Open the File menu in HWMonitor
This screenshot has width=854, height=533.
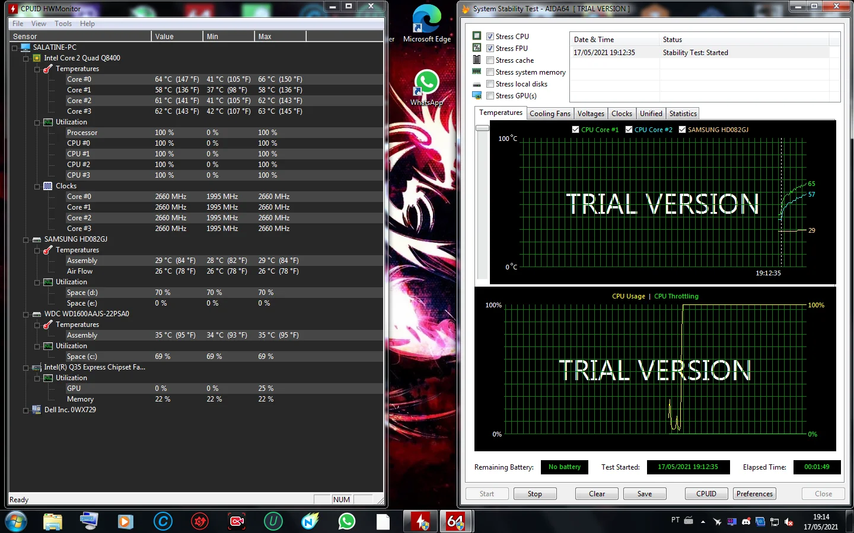pos(18,24)
